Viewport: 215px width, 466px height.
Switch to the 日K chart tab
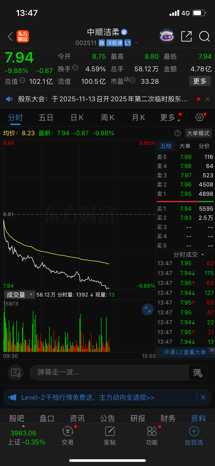pyautogui.click(x=77, y=118)
